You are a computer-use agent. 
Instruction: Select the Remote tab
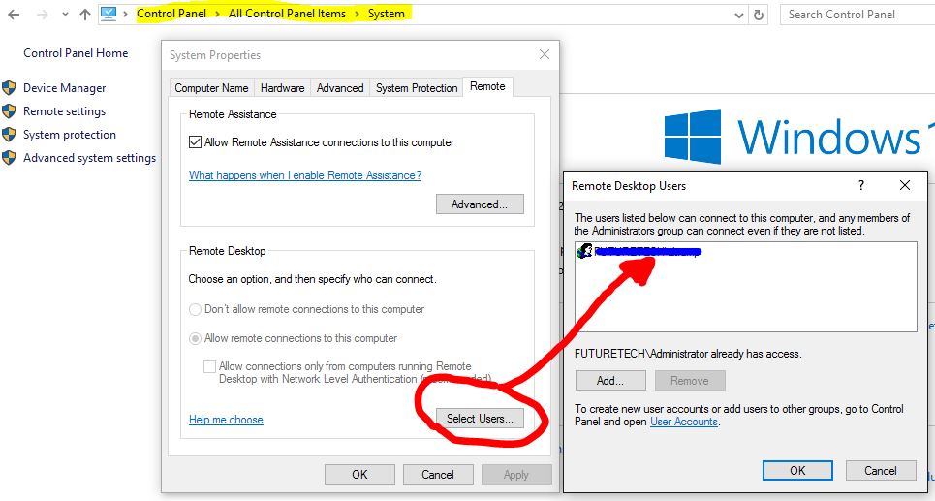pos(487,86)
